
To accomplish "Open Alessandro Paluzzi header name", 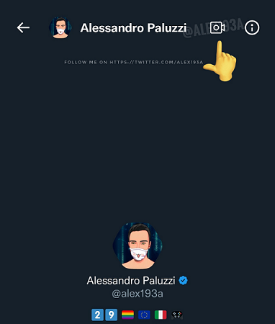I will [133, 28].
